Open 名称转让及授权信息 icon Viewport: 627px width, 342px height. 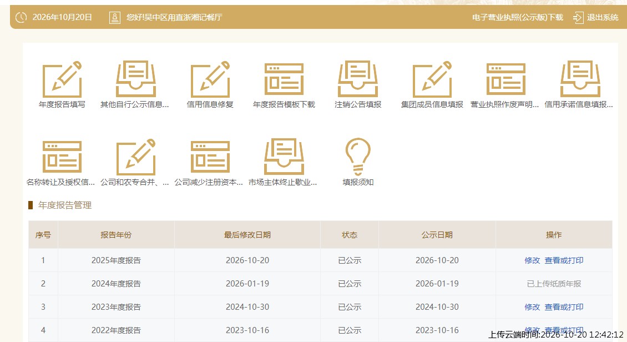62,157
